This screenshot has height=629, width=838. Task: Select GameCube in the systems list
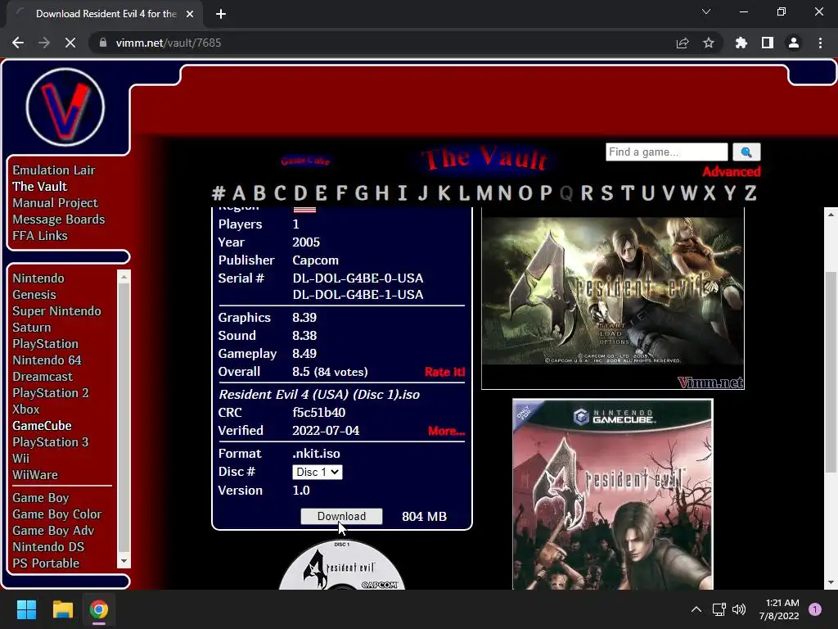pos(42,426)
